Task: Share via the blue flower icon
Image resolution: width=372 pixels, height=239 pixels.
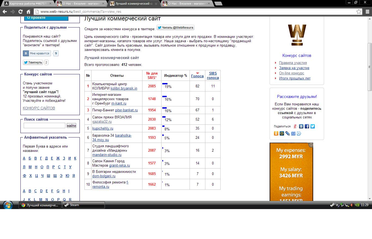Action: (299, 133)
